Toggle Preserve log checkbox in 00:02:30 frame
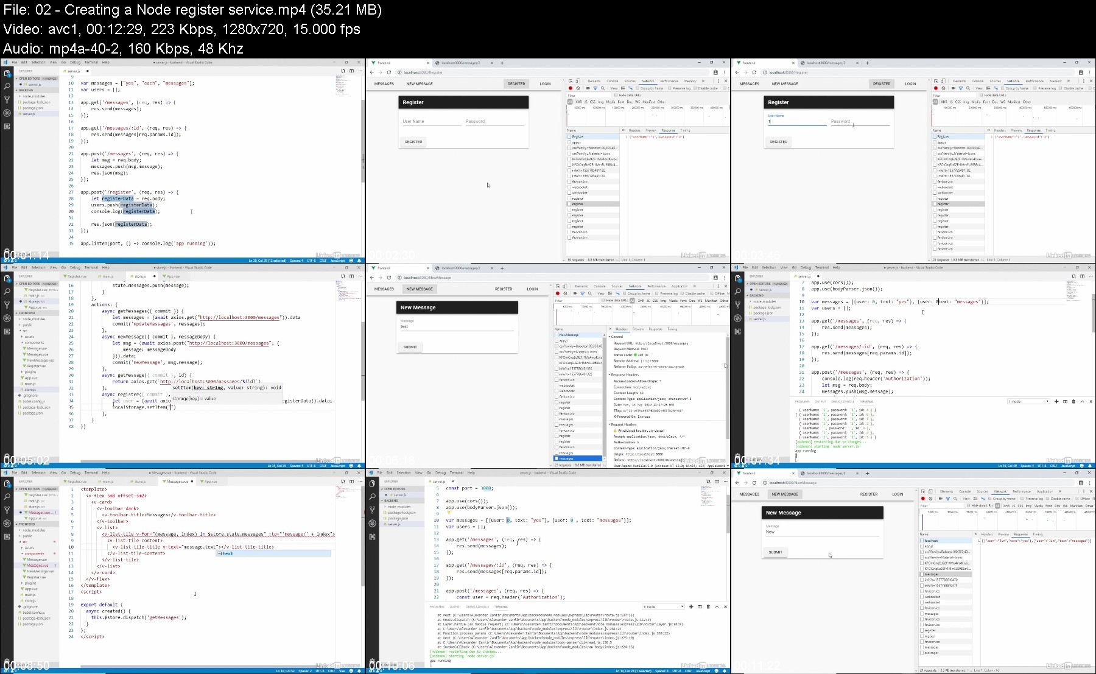Screen dimensions: 1096x674 tap(669, 88)
